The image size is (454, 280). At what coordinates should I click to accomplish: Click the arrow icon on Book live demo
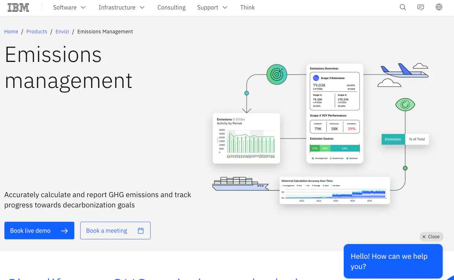[x=64, y=231]
